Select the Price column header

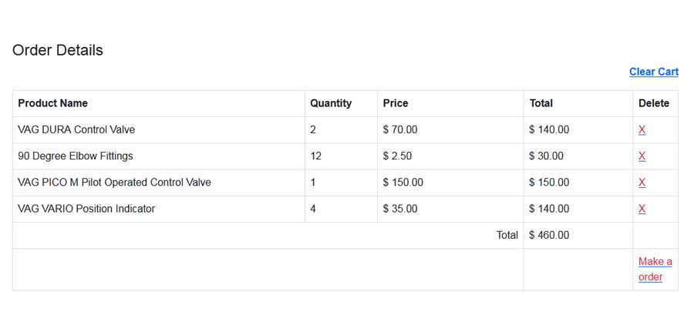[x=396, y=103]
